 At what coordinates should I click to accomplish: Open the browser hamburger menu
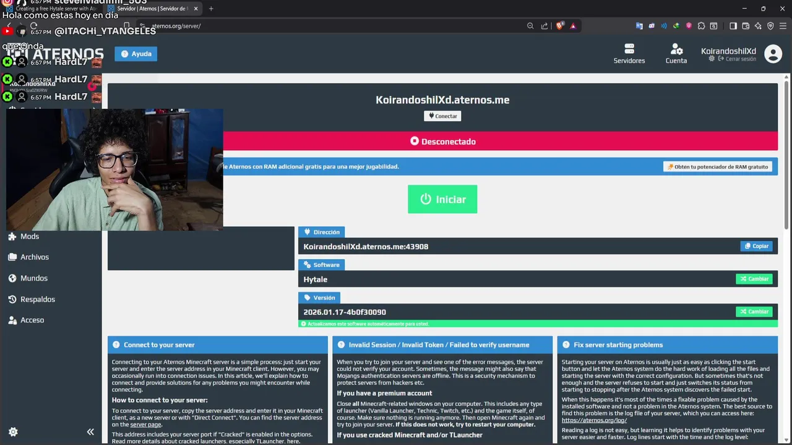783,26
